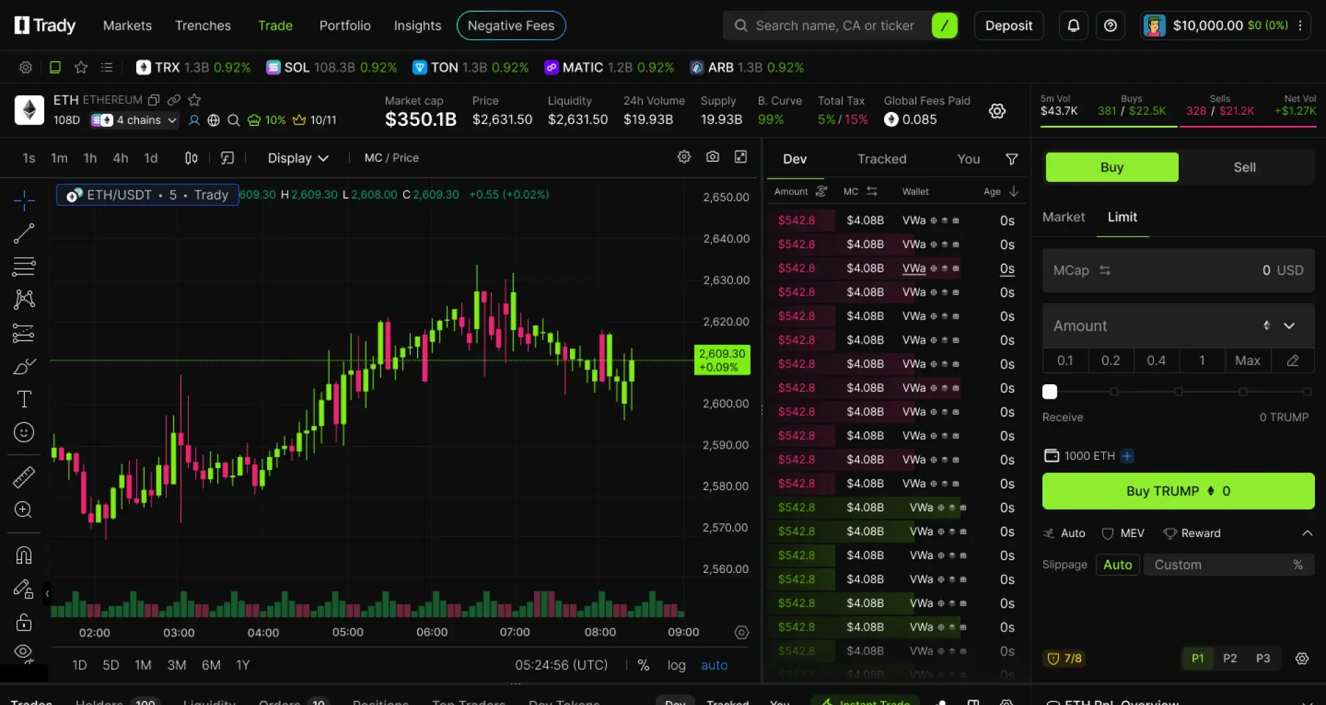Open the Portfolio page
Viewport: 1326px width, 705px height.
pyautogui.click(x=344, y=26)
